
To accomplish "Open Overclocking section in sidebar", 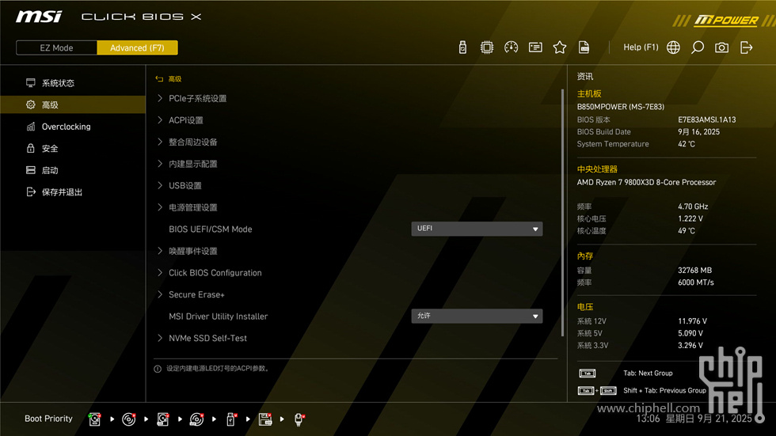I will click(73, 127).
